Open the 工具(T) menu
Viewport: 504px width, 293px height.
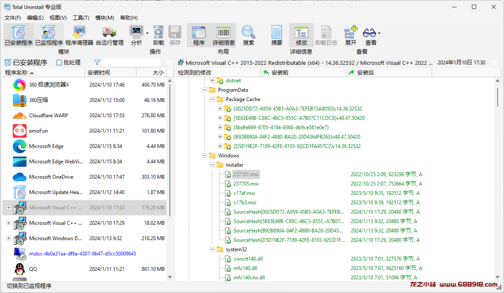click(81, 18)
